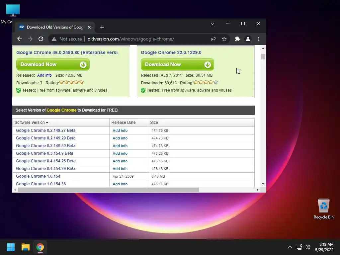Add info for Chrome 0.2.149.30 Beta row
The height and width of the screenshot is (255, 340).
120,146
